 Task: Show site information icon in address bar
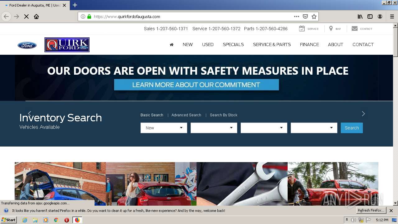point(83,16)
